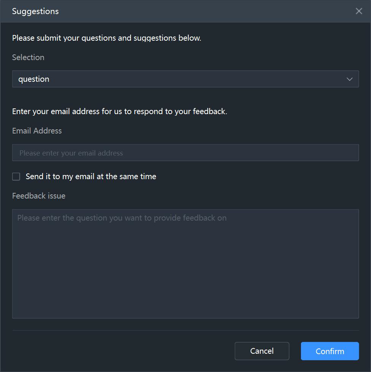Open the combo box showing 'question'
371x372 pixels.
click(x=185, y=79)
